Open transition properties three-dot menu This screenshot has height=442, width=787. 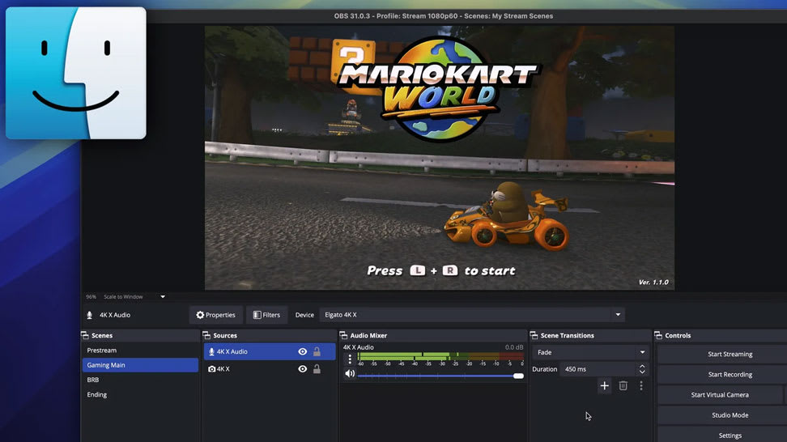click(641, 386)
